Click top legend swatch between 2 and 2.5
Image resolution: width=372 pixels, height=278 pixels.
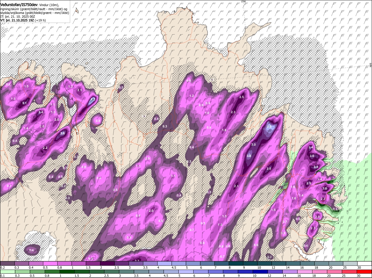tap(107, 263)
